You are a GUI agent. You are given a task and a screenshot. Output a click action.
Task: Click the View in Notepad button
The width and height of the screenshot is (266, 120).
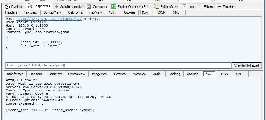tap(247, 65)
